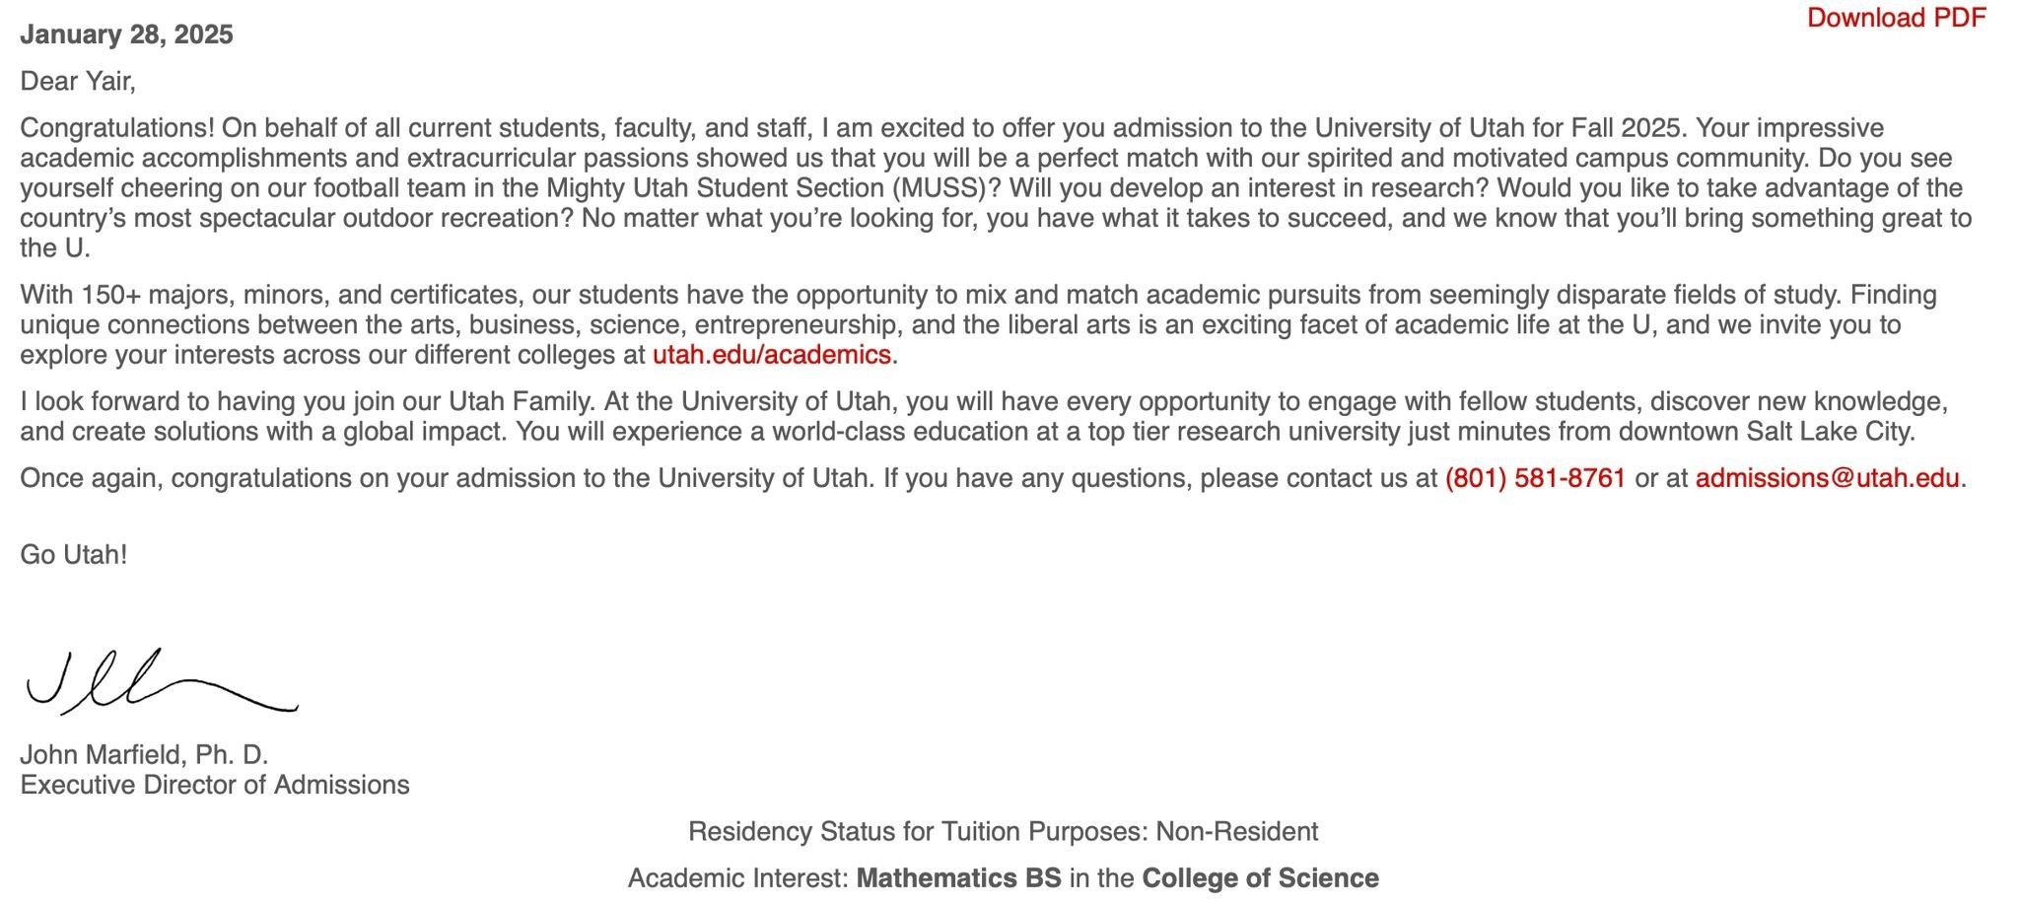Screen dimensions: 2019x905
Task: Click the Executive Director of Admissions title
Action: pos(215,785)
